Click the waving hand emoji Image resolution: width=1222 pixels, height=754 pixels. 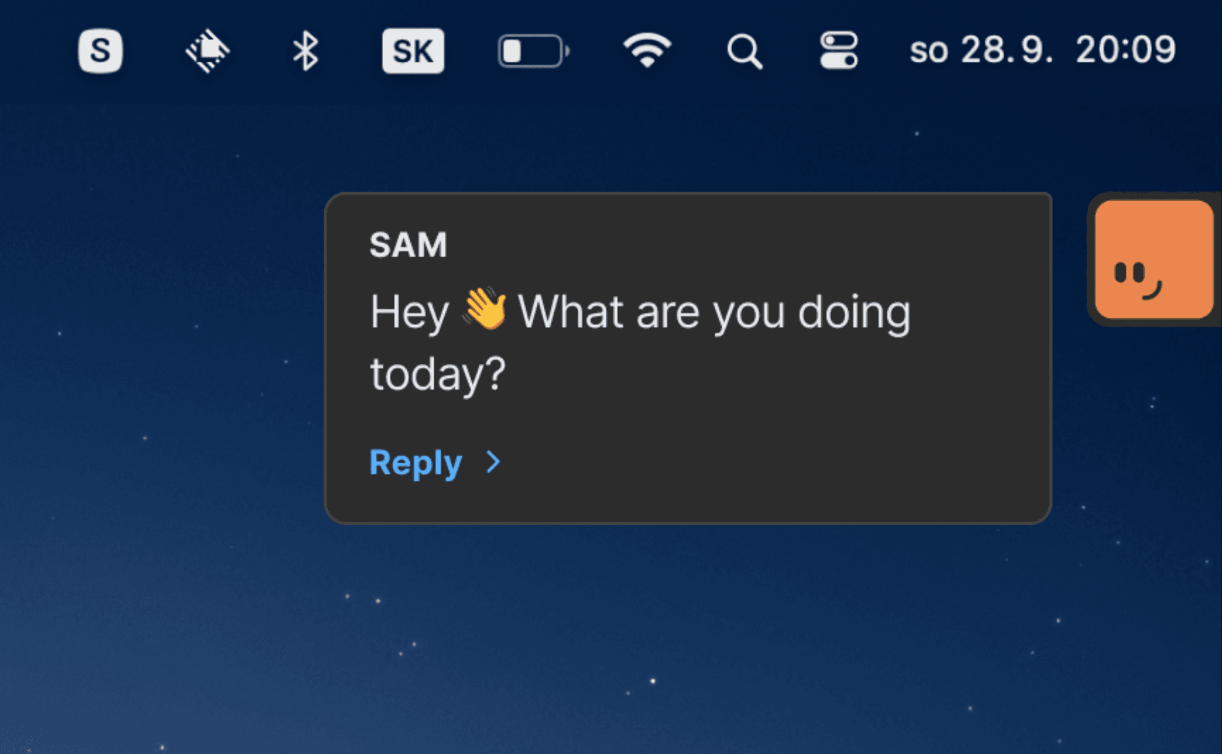(484, 309)
